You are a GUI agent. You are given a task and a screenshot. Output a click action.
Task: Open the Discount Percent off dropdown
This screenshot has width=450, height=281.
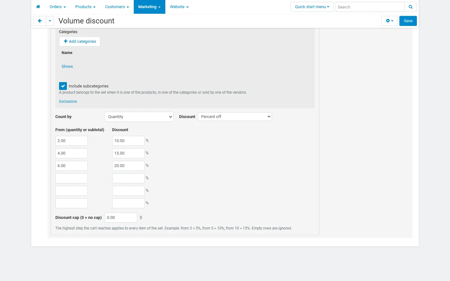click(x=235, y=117)
